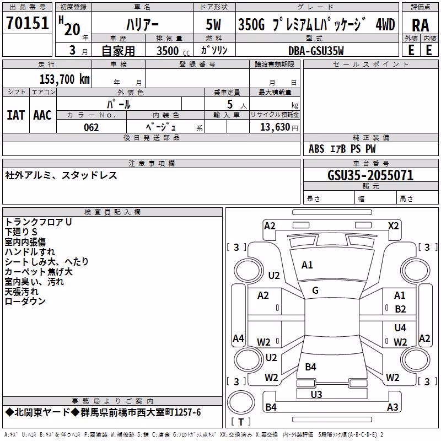This screenshot has height=441, width=441.
Task: Click recycle deposit 13,630円
Action: point(279,127)
